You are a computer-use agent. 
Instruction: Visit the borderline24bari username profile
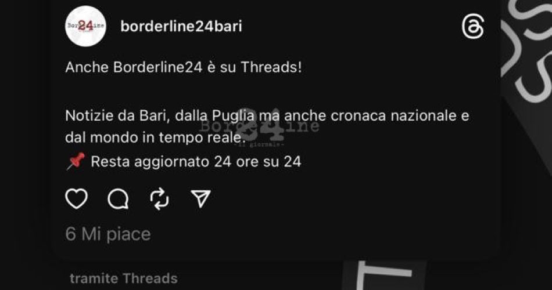(x=181, y=26)
